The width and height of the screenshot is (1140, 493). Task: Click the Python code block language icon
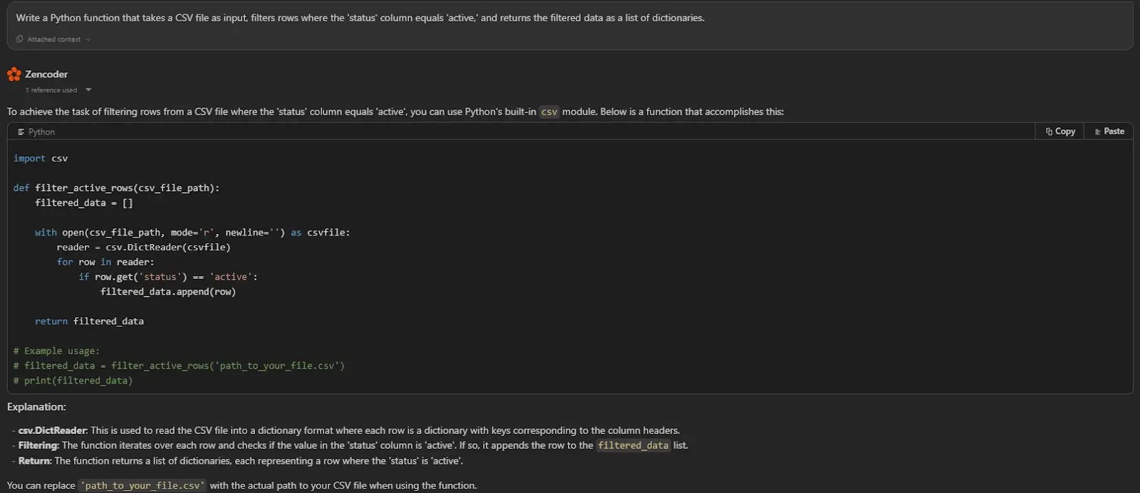point(21,132)
